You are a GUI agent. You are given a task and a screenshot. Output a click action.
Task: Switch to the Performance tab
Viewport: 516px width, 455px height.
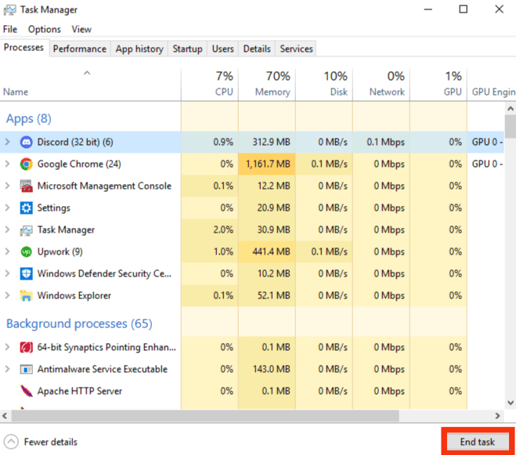(80, 49)
